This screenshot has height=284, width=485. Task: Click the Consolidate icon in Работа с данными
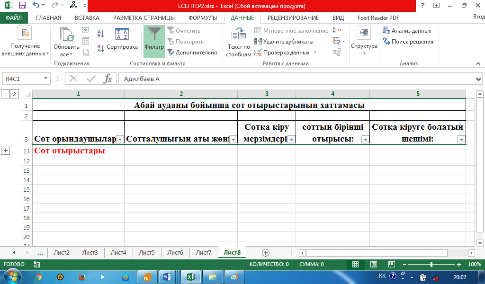tap(337, 30)
